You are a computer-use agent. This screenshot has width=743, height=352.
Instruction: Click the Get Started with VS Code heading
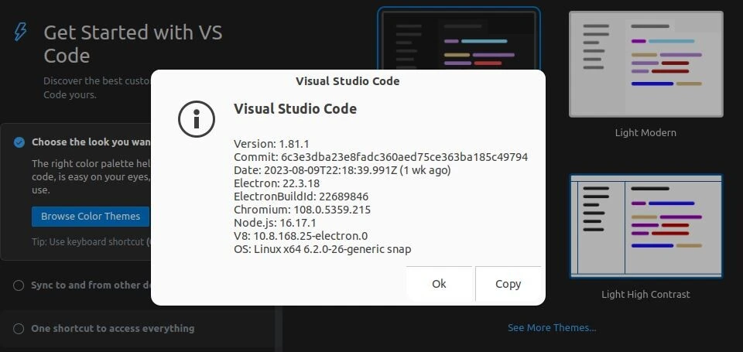coord(133,43)
